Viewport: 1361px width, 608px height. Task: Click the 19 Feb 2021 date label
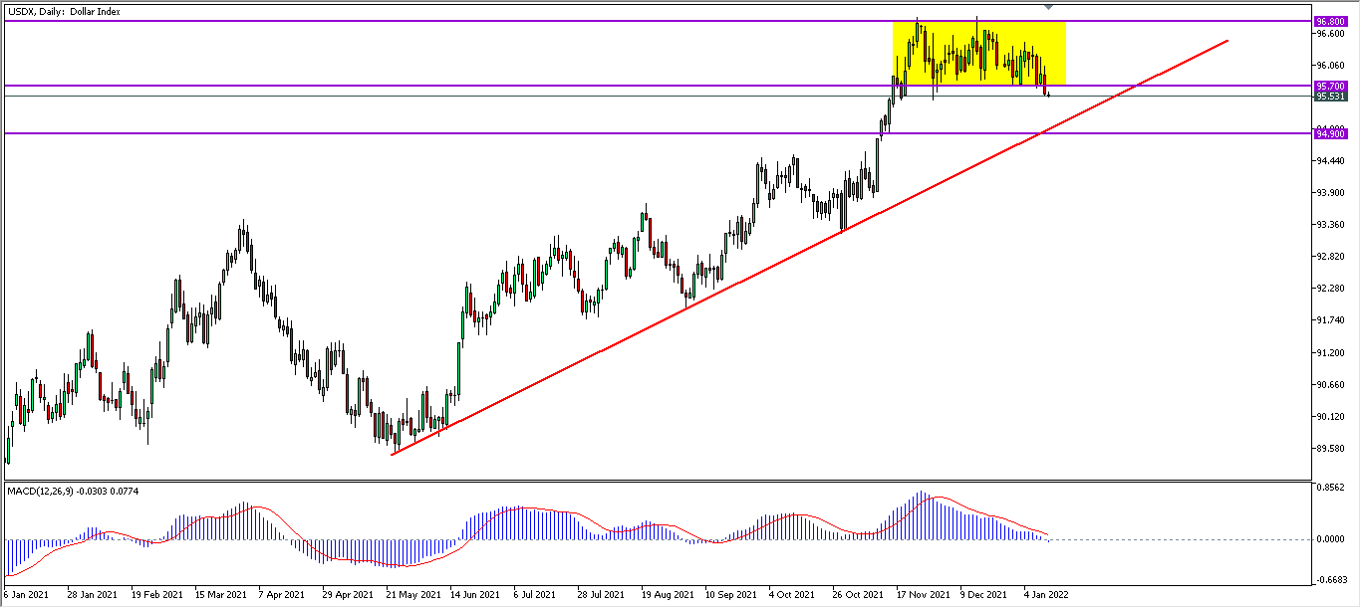(155, 595)
